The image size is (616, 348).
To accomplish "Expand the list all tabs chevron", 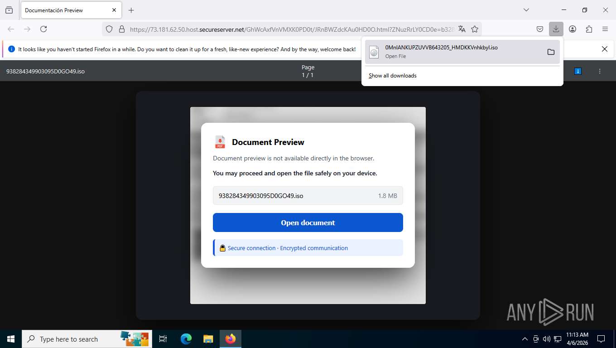I will [x=526, y=10].
